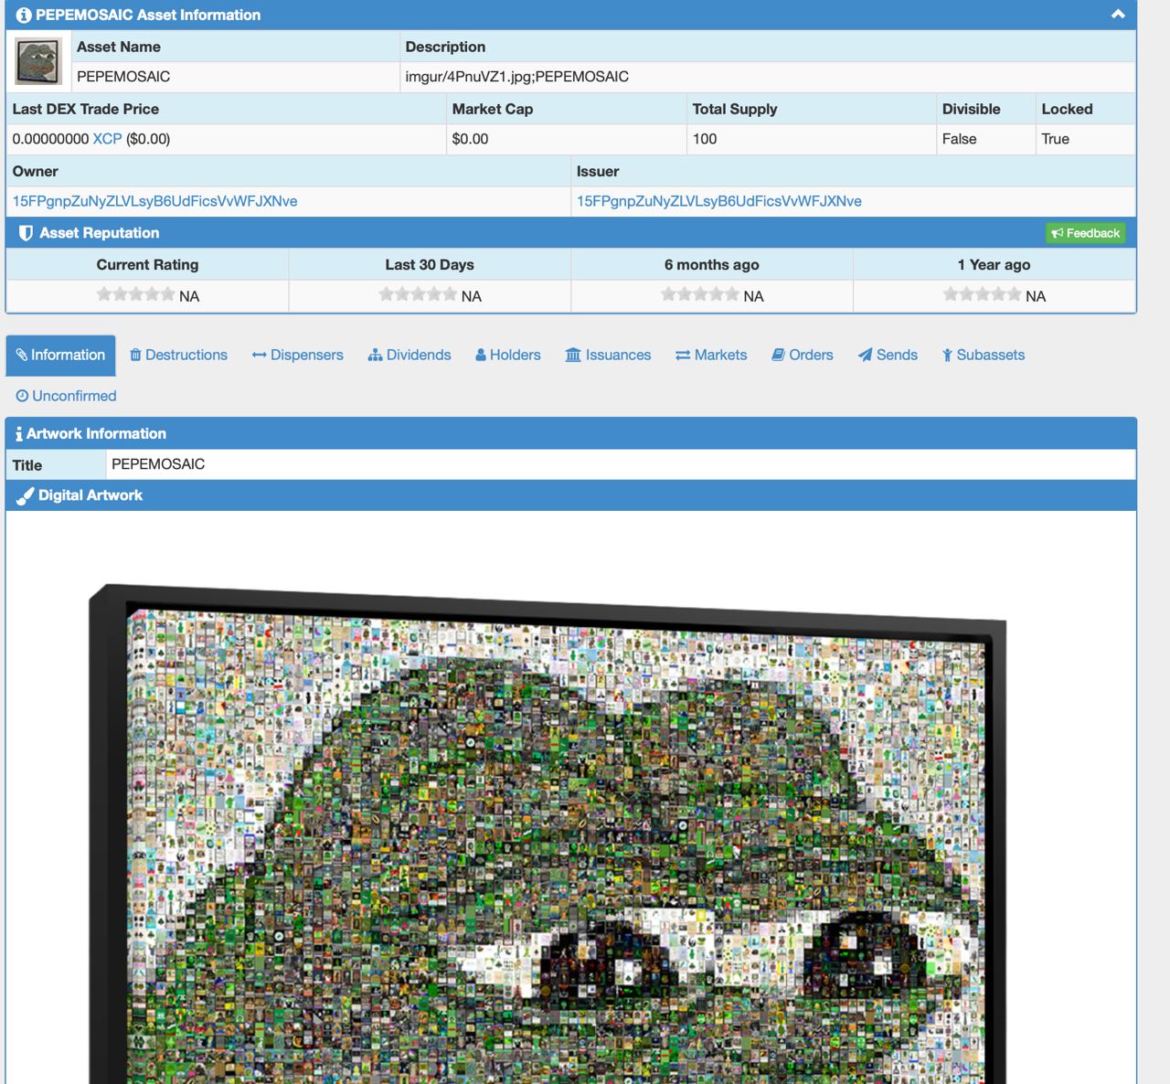This screenshot has height=1084, width=1170.
Task: Click the paintbrush icon beside Digital Artwork
Action: tap(26, 495)
